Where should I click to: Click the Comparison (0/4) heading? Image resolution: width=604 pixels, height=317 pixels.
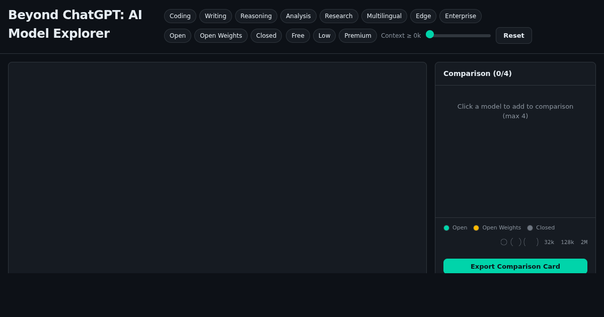coord(478,73)
